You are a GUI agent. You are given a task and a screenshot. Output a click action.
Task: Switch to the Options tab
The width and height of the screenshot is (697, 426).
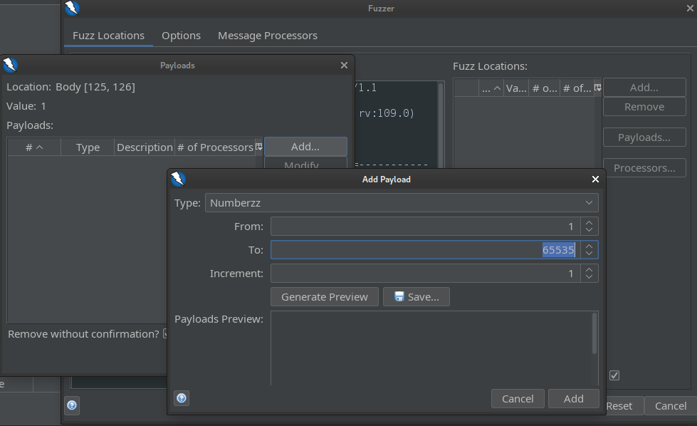click(x=181, y=35)
